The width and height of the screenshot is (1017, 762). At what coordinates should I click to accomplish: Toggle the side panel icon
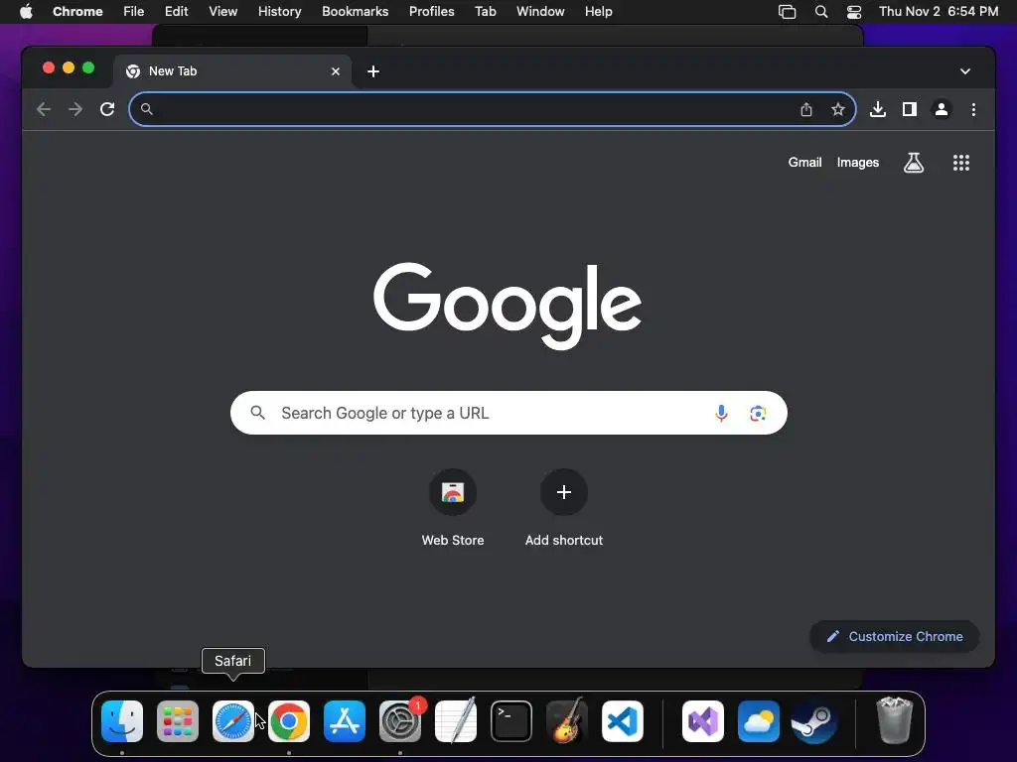coord(910,109)
